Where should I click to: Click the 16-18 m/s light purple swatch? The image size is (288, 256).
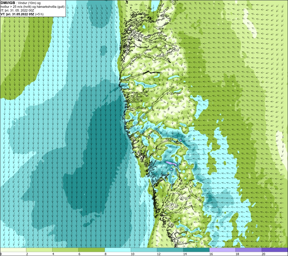[x=222, y=250]
